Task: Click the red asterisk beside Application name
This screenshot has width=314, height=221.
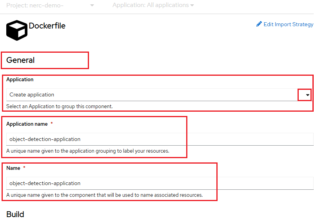Action: coord(52,123)
